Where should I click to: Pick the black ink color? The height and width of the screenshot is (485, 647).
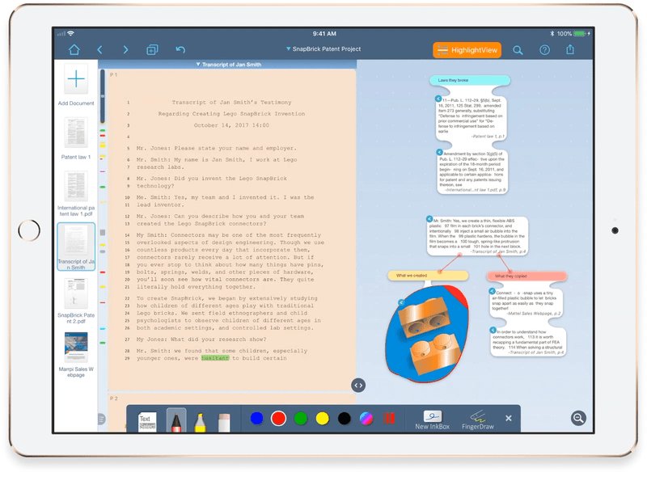(x=345, y=419)
